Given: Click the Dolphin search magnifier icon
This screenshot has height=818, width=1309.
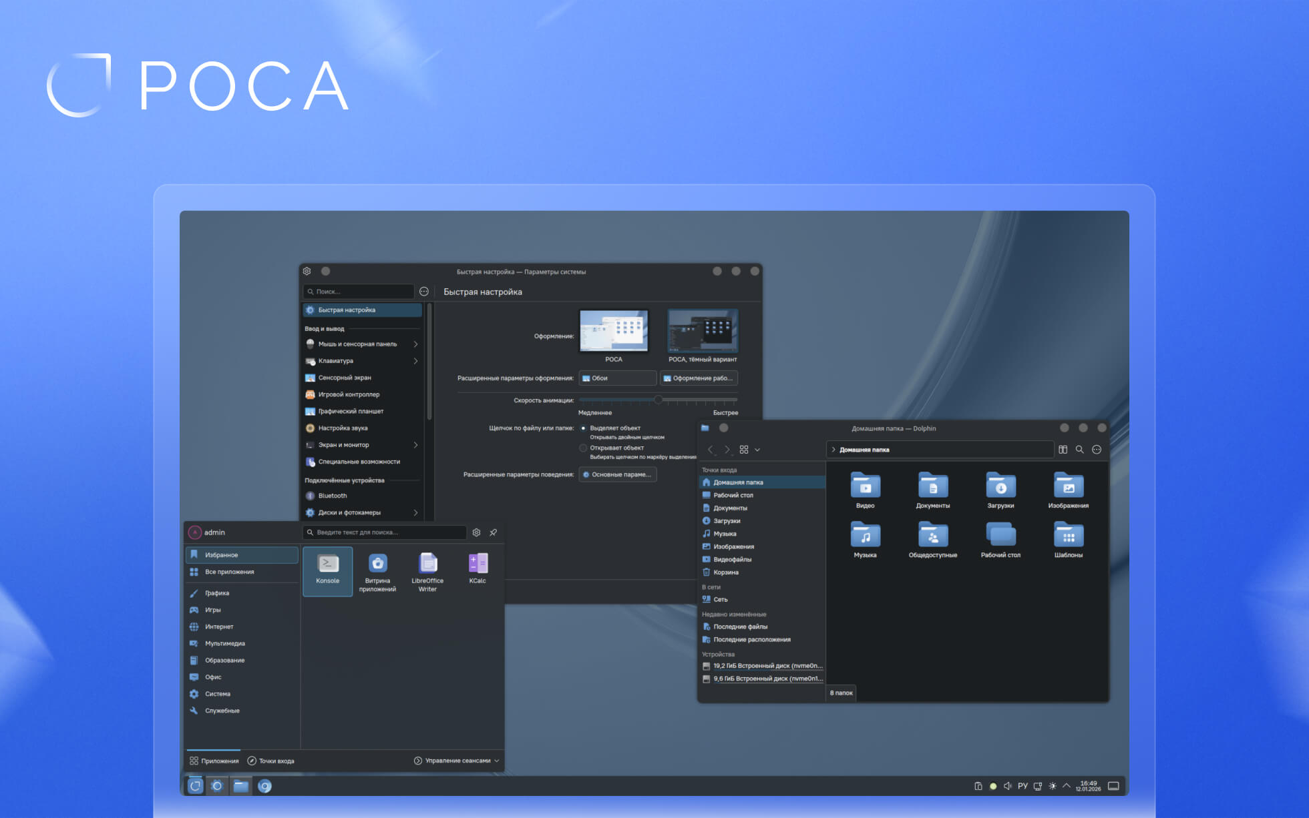Looking at the screenshot, I should [x=1079, y=450].
